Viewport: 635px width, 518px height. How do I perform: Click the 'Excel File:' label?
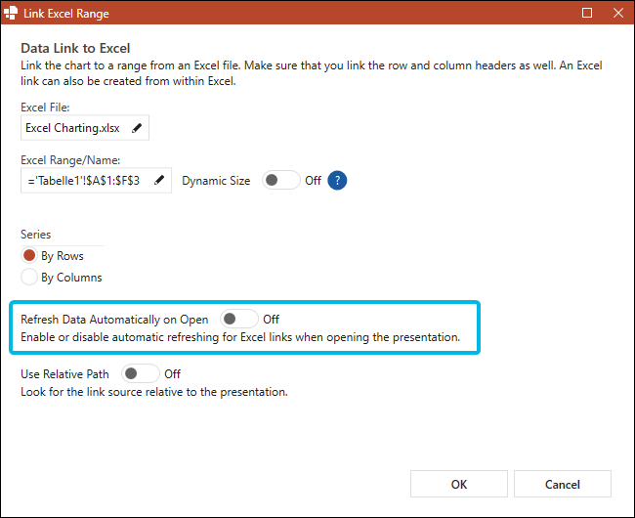[45, 108]
